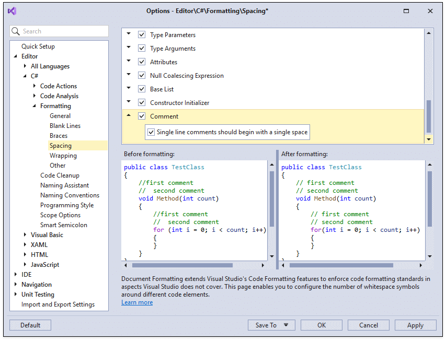Uncheck the Constructor Initializer option
Screen dimensions: 446x341
click(x=141, y=102)
